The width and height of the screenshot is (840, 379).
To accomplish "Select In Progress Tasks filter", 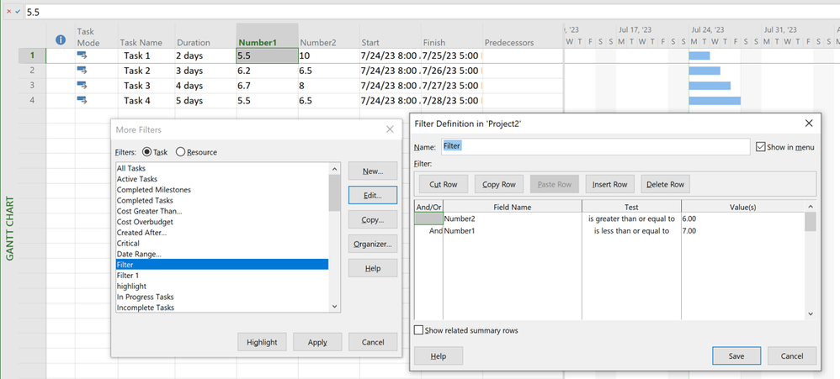I will pyautogui.click(x=222, y=297).
